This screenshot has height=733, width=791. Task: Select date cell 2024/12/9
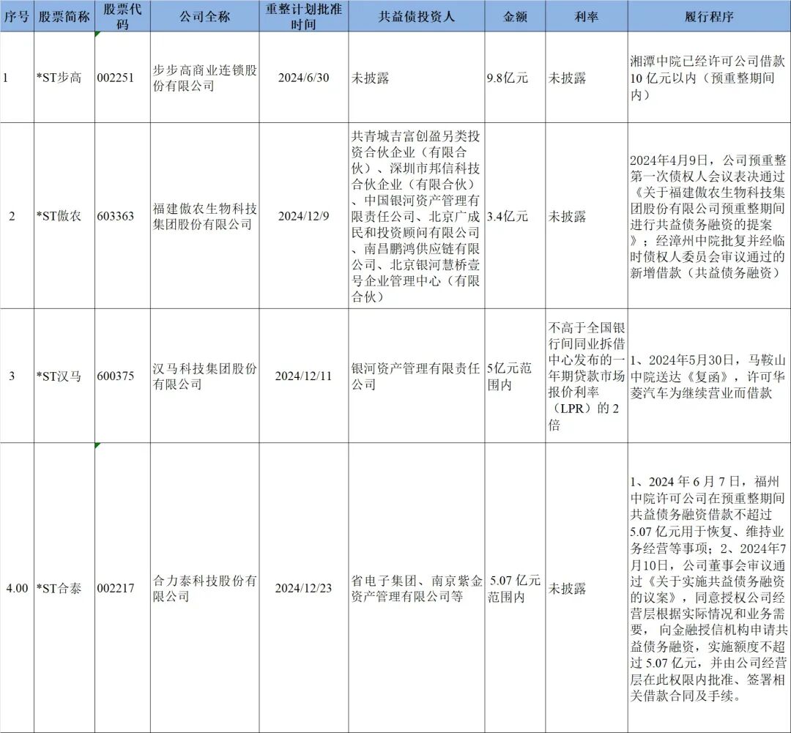304,215
